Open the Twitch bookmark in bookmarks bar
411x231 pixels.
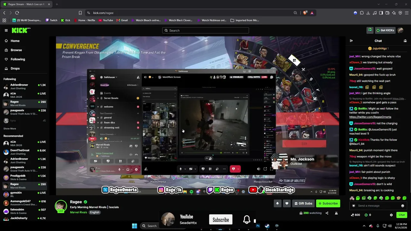click(x=51, y=20)
